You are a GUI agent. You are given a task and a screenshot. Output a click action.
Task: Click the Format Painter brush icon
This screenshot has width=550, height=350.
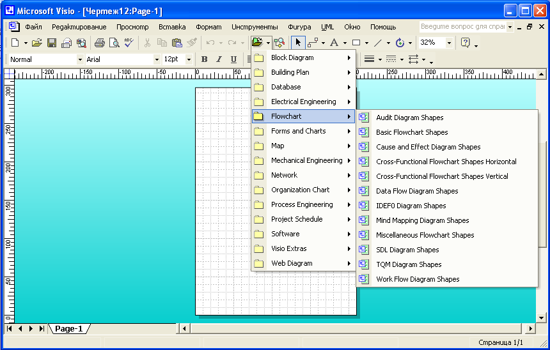pos(191,43)
